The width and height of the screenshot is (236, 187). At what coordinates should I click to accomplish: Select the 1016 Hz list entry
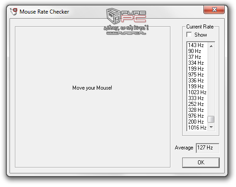coord(197,128)
